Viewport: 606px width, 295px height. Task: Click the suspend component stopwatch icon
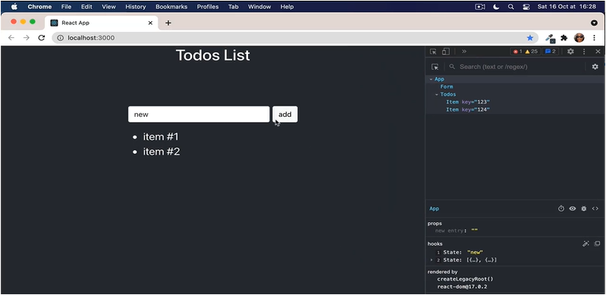click(561, 209)
